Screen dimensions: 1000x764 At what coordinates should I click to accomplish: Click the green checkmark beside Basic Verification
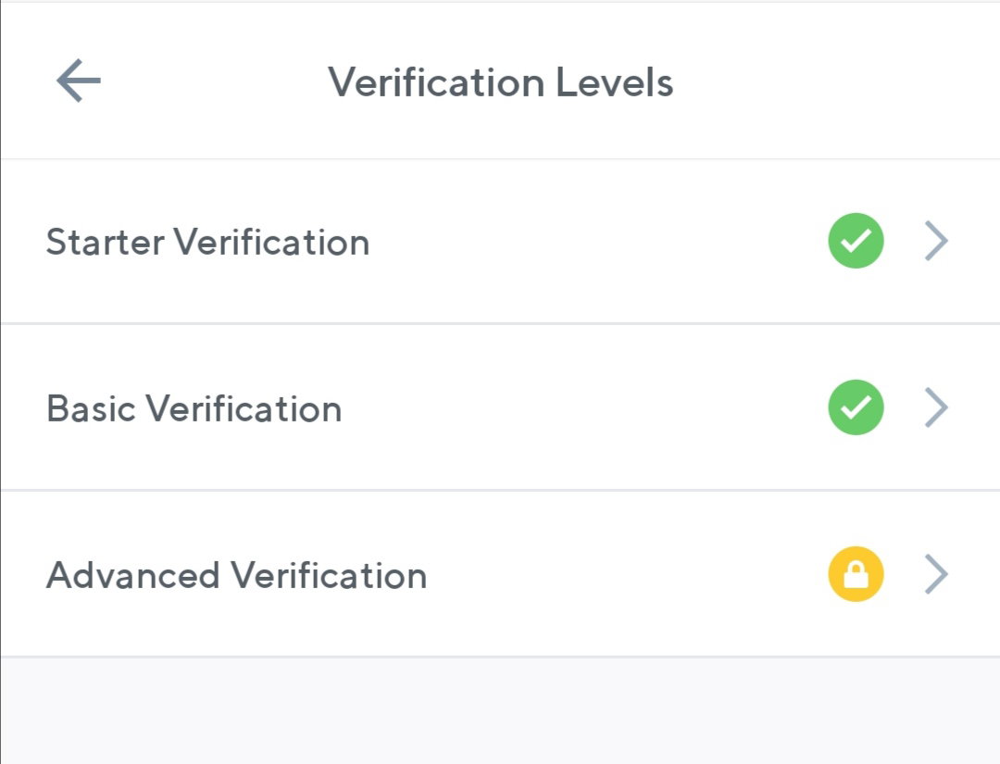(x=856, y=407)
